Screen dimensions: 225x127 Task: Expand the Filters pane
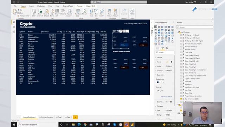(152, 23)
